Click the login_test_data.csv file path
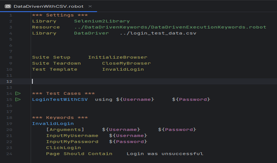This screenshot has width=277, height=163. (158, 33)
